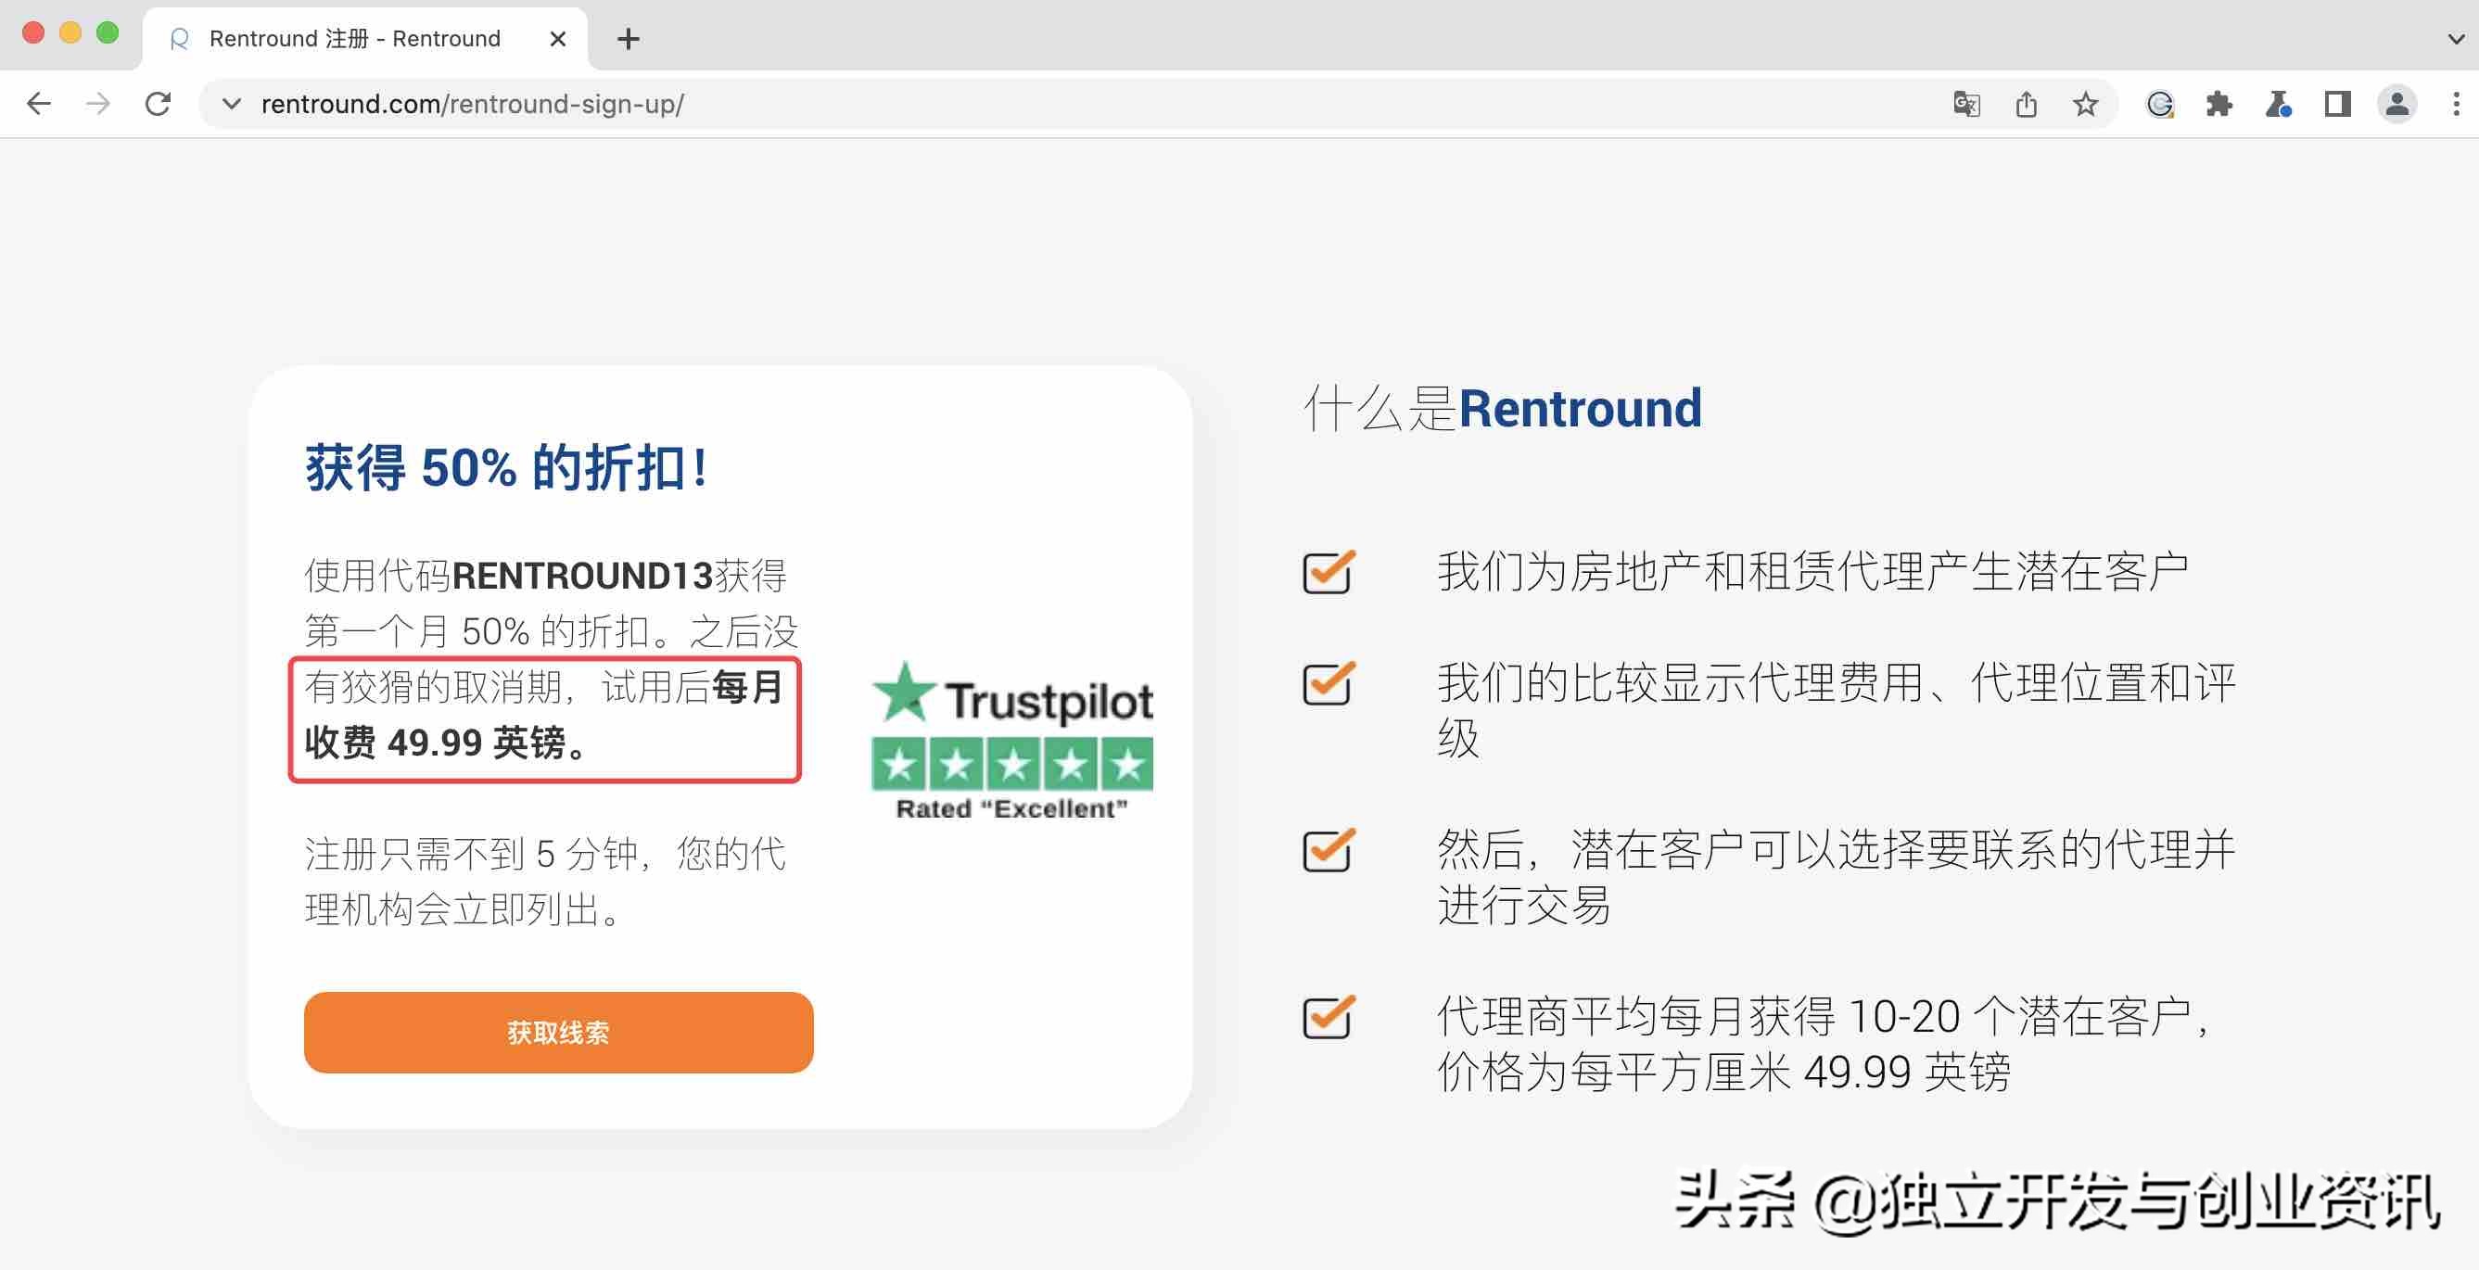Click the share page icon
2479x1270 pixels.
point(2027,104)
